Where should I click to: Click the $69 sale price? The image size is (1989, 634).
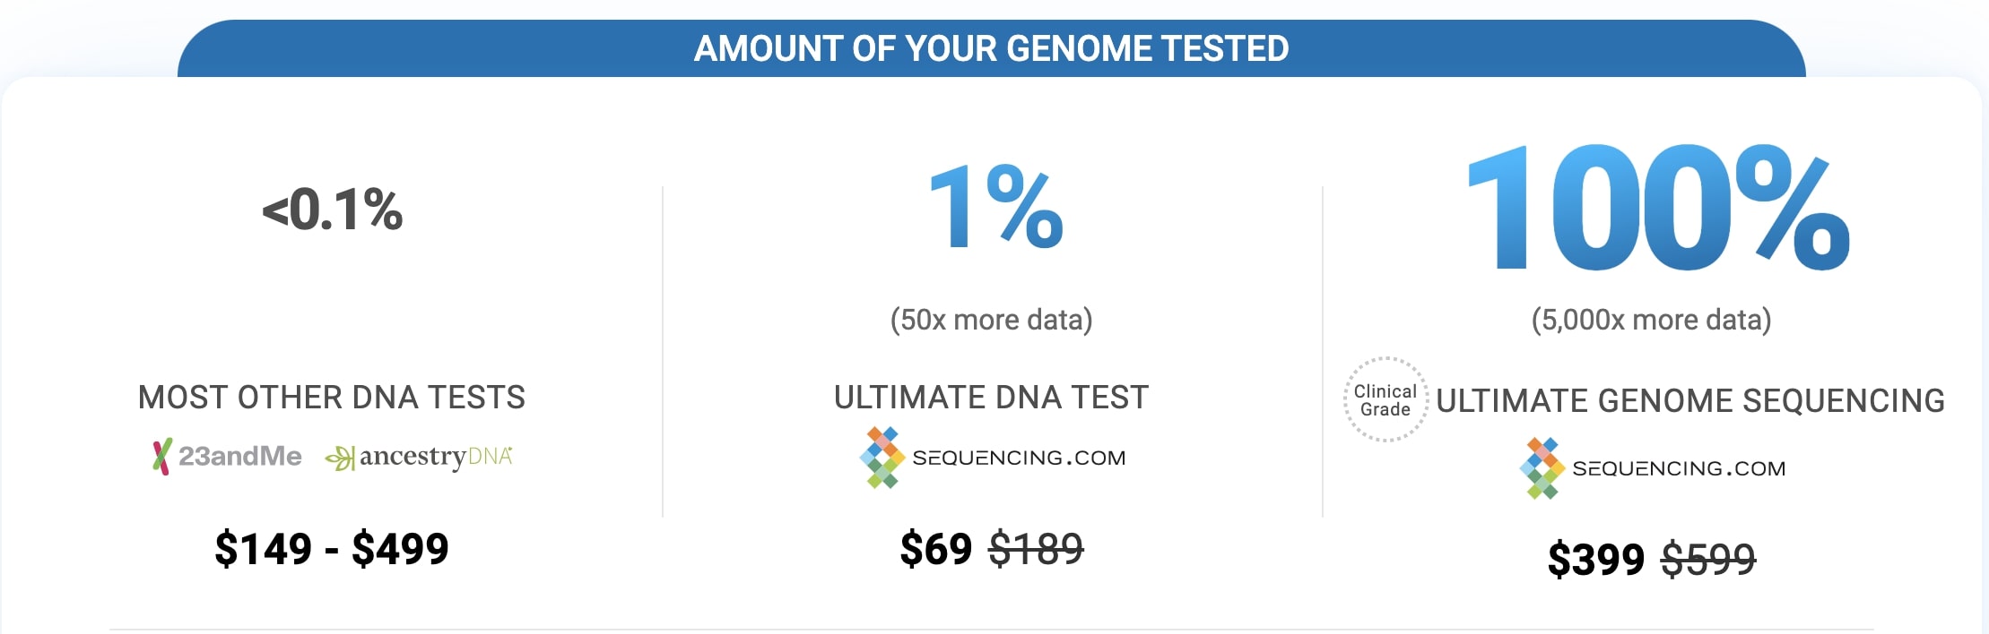click(x=935, y=549)
